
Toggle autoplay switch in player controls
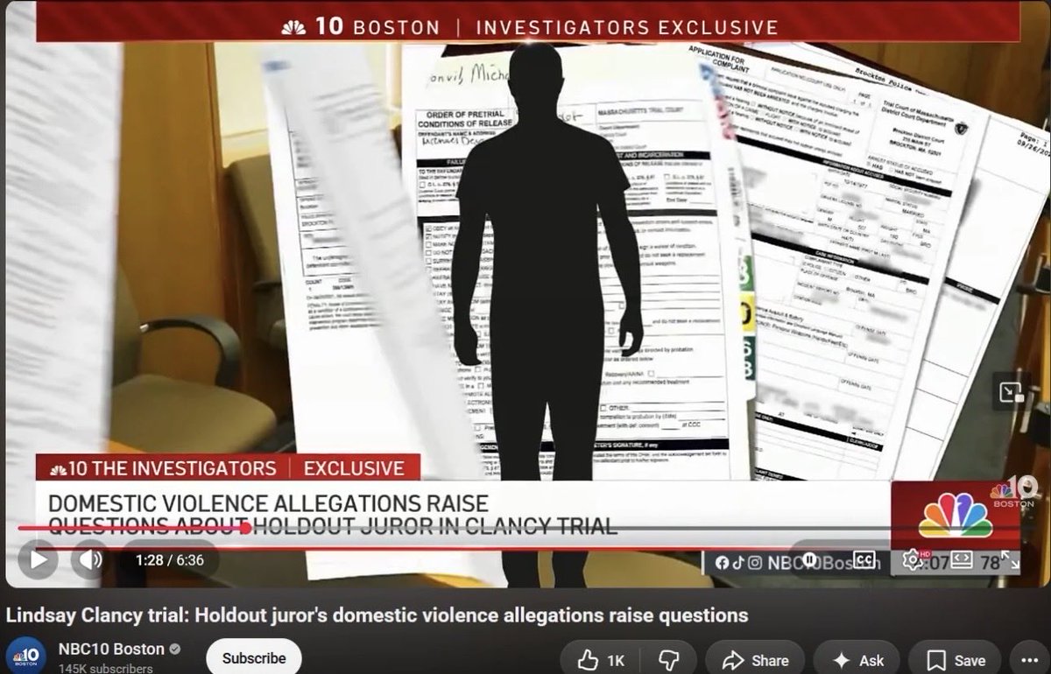point(810,559)
